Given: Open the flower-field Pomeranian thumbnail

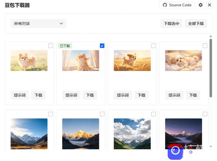Looking at the screenshot, I should point(29,61).
